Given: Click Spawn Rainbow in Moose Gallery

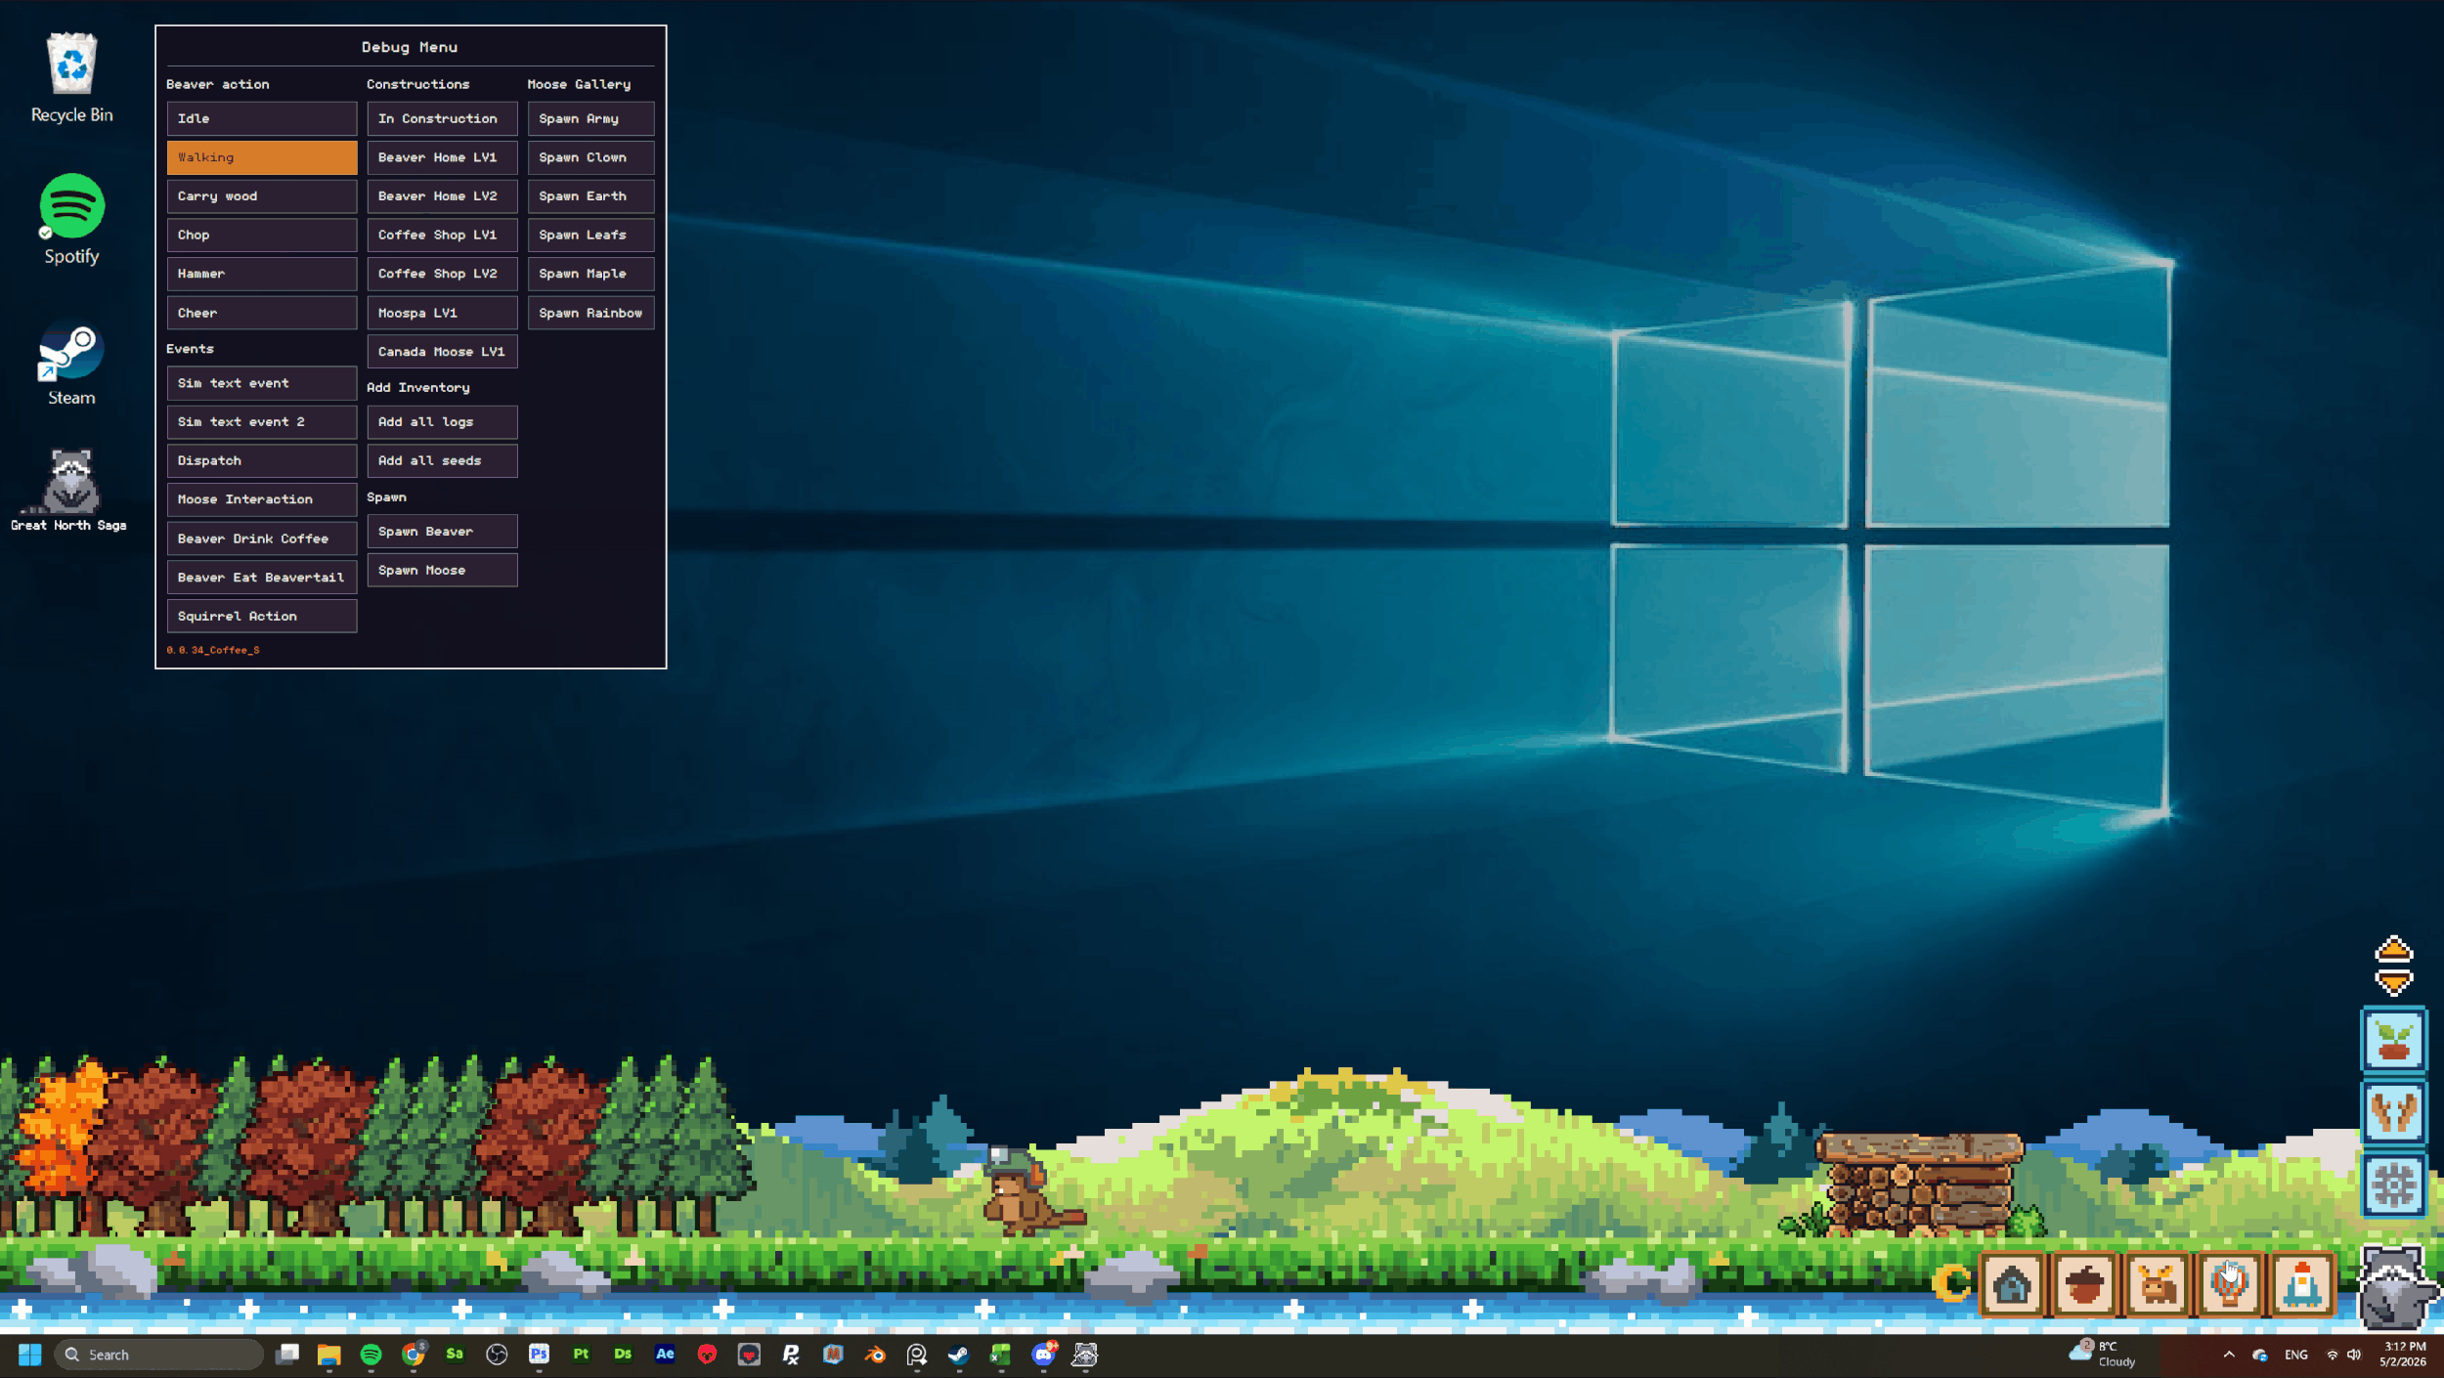Looking at the screenshot, I should [590, 313].
